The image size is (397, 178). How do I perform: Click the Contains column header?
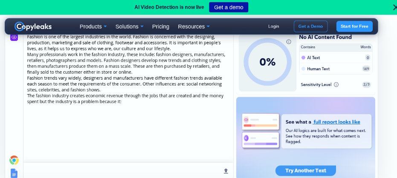point(308,47)
